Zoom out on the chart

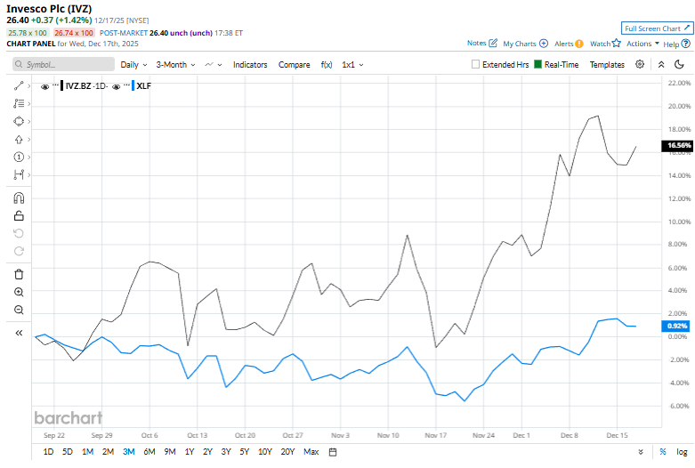click(19, 310)
